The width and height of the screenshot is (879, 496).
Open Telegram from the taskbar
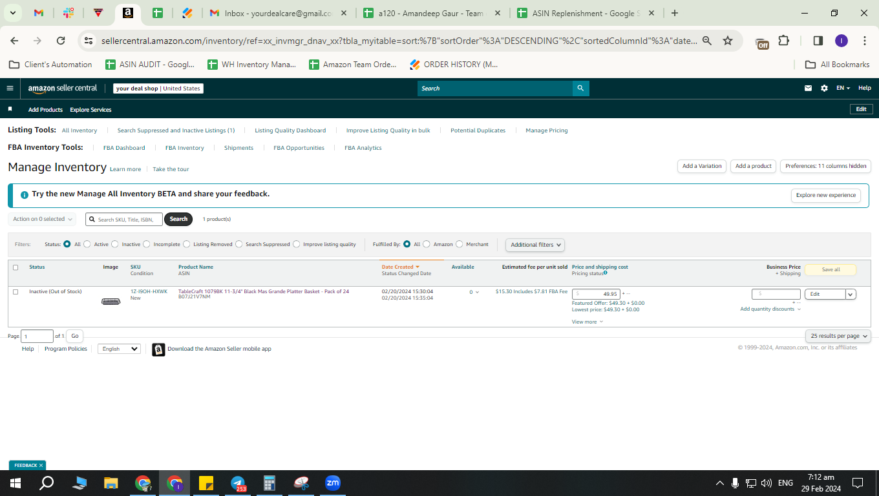(x=238, y=483)
